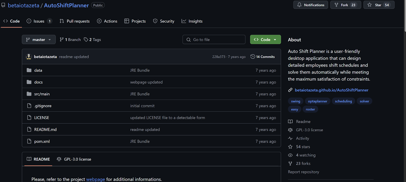Expand the green Code dropdown
This screenshot has height=182, width=406.
(265, 40)
